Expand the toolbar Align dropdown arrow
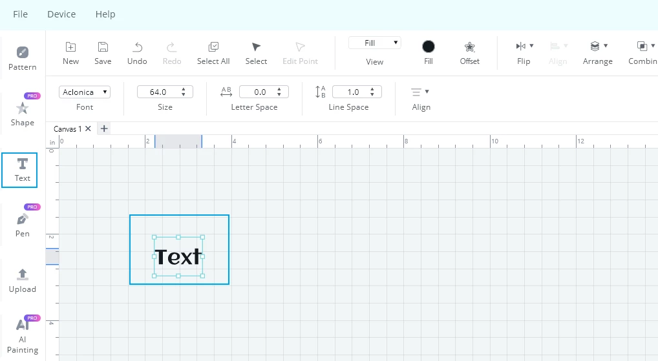The width and height of the screenshot is (658, 361). 566,46
